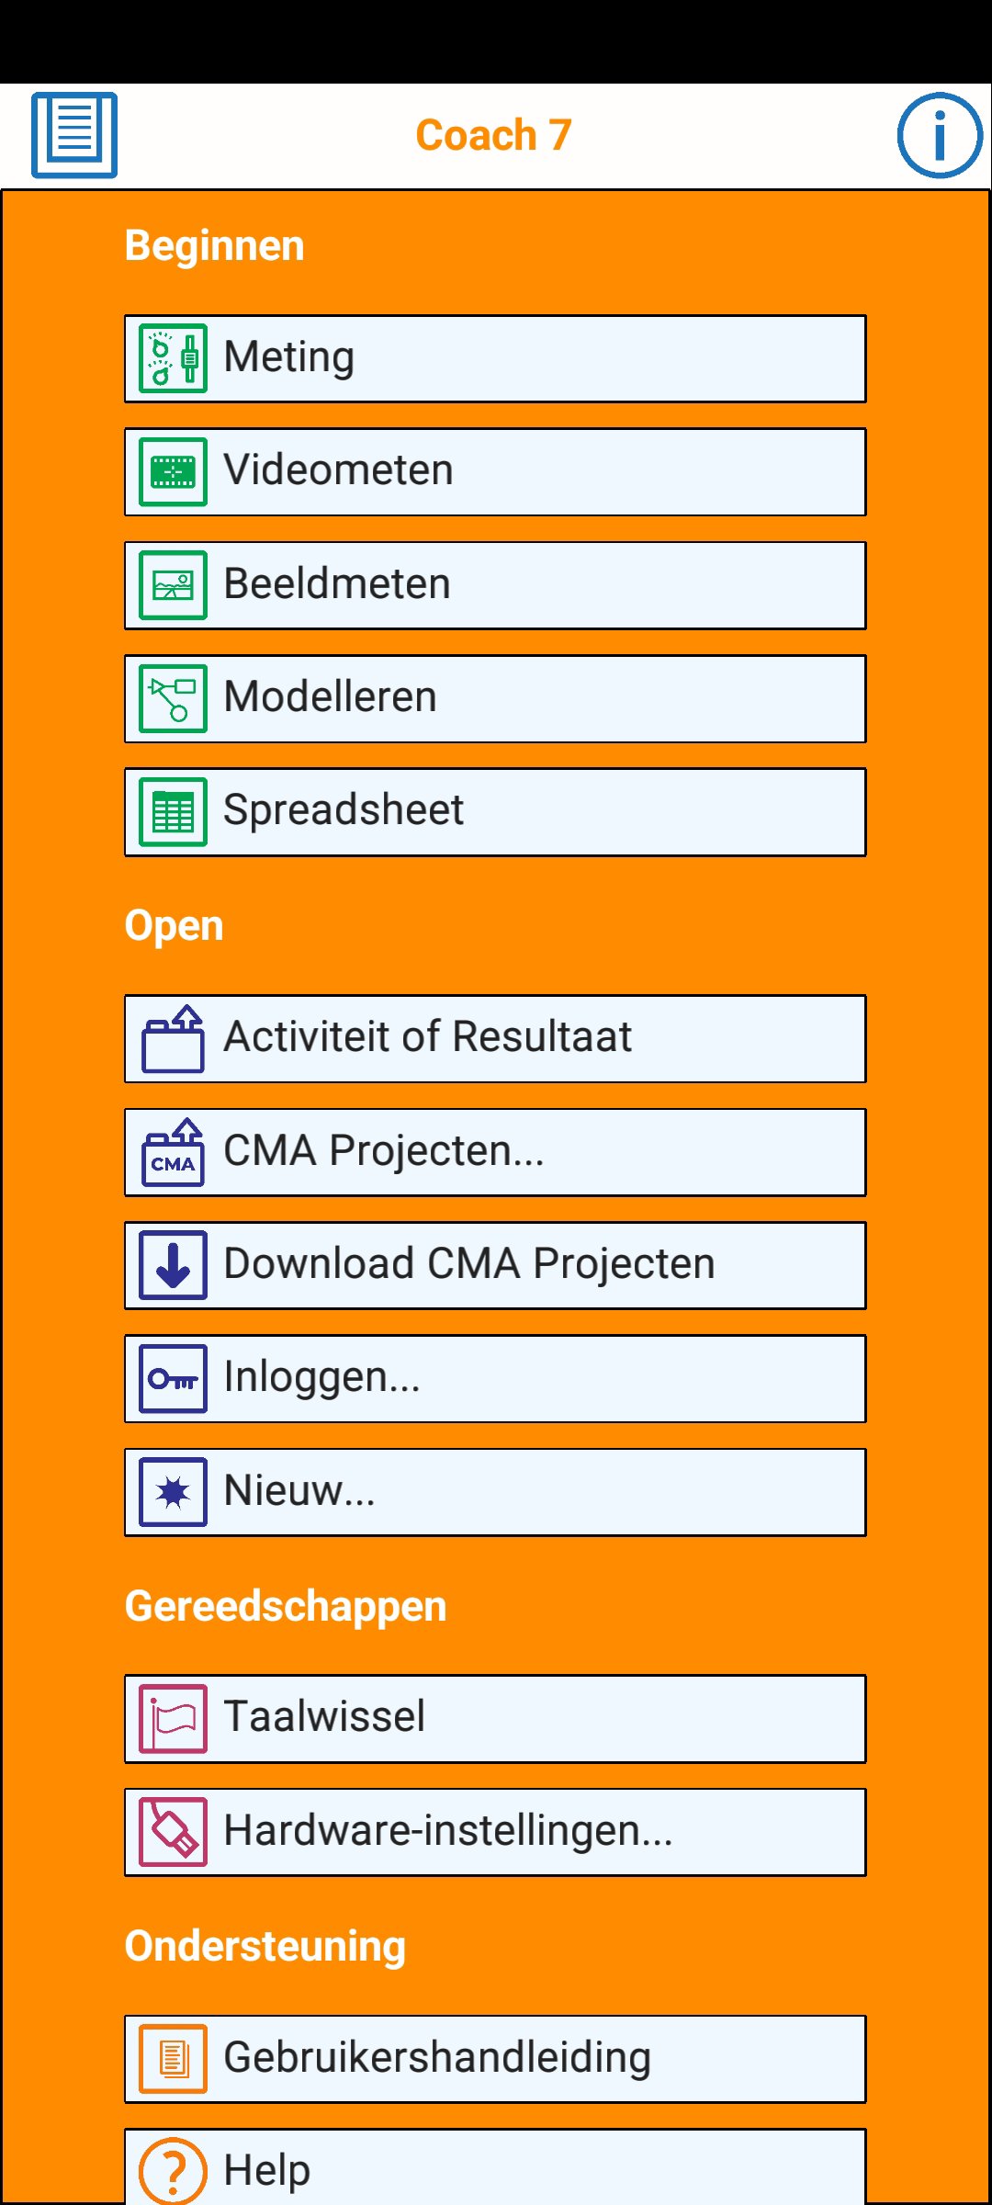Click the Videometen film icon
The image size is (992, 2205).
pyautogui.click(x=173, y=472)
